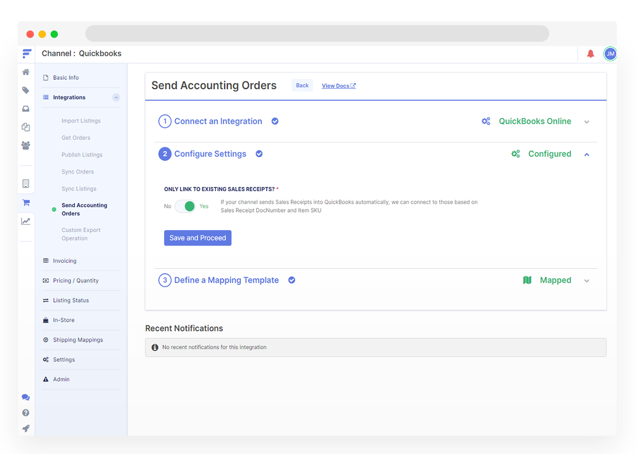
Task: Collapse the Configure Settings chevron
Action: click(587, 155)
